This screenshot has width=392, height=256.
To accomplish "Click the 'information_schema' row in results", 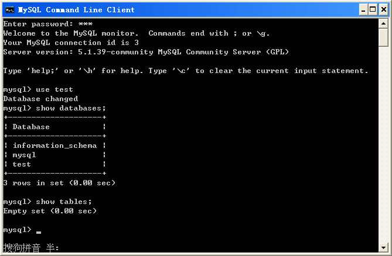I will point(54,146).
